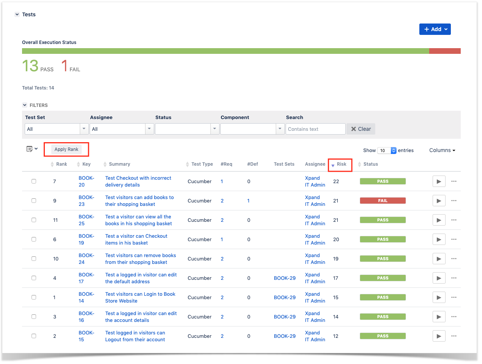Click the Apply Rank button
Image resolution: width=482 pixels, height=364 pixels.
pyautogui.click(x=66, y=149)
